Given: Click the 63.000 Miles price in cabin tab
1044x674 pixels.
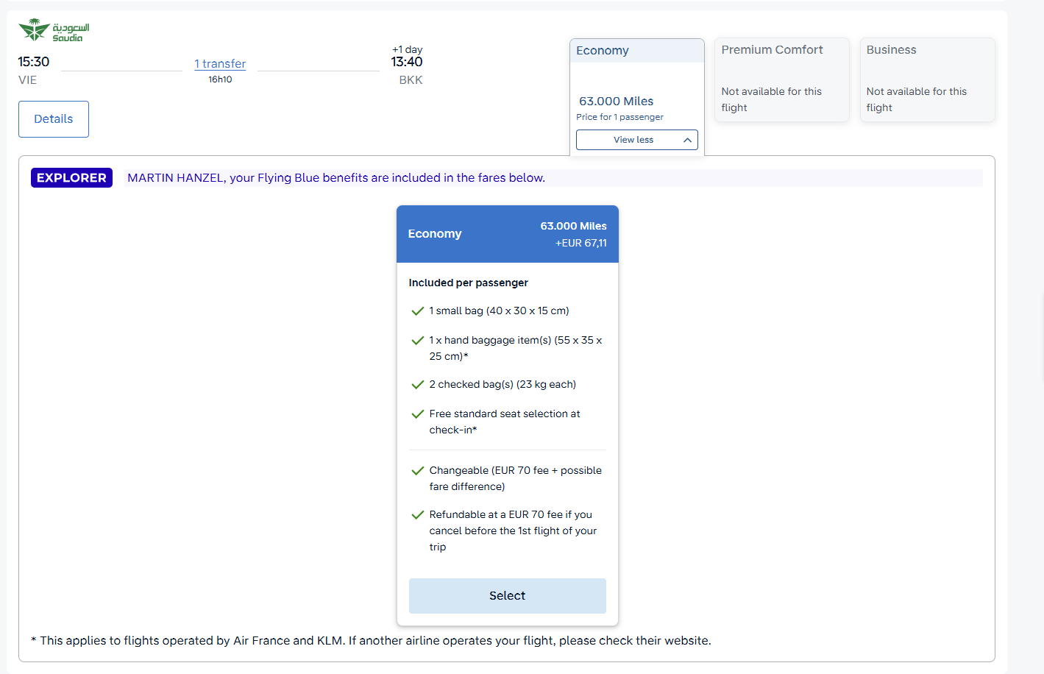Looking at the screenshot, I should (x=616, y=102).
